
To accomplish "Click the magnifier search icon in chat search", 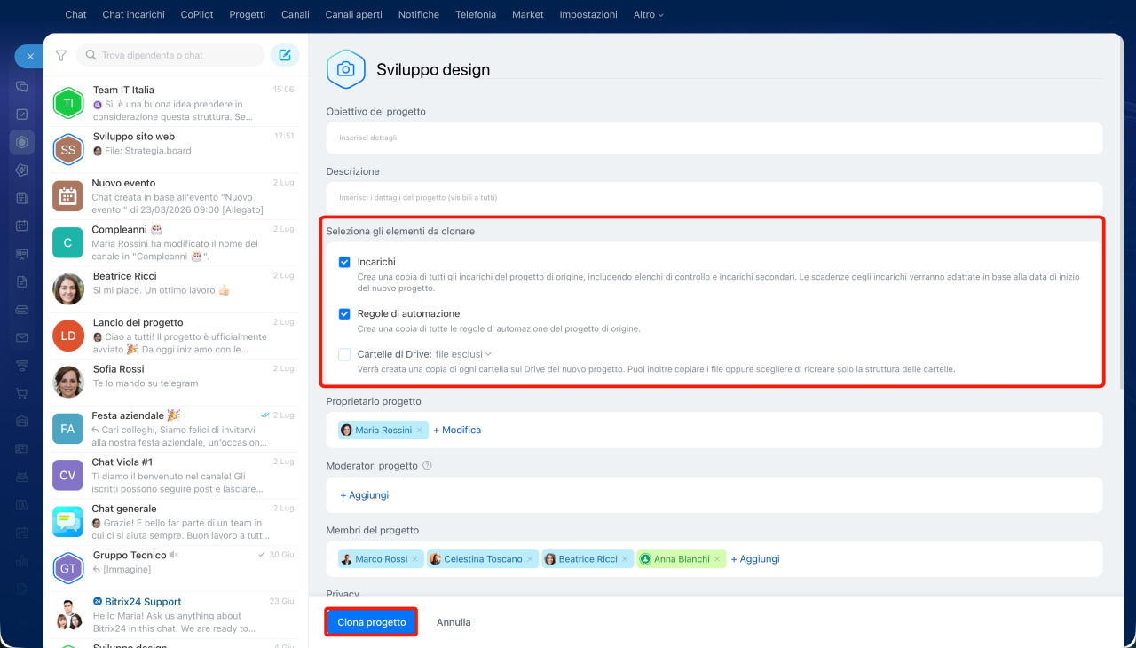I will (91, 55).
